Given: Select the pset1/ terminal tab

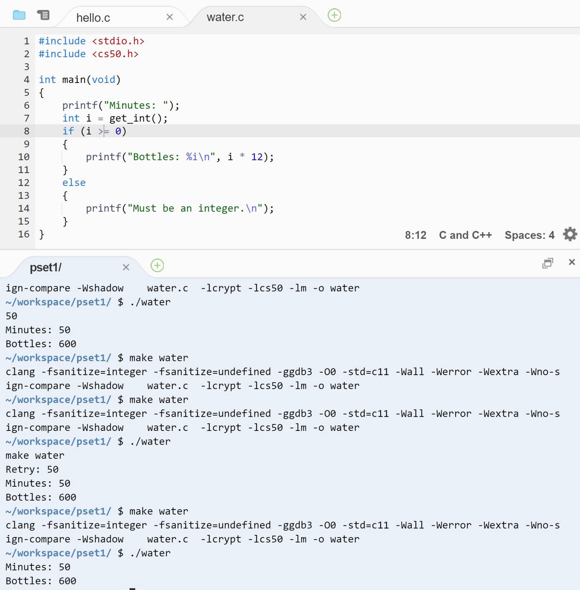Looking at the screenshot, I should point(46,267).
